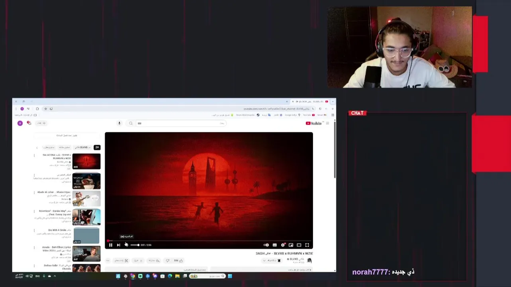This screenshot has width=511, height=287.
Task: Open options menu for Assala video
Action: pyautogui.click(x=34, y=248)
